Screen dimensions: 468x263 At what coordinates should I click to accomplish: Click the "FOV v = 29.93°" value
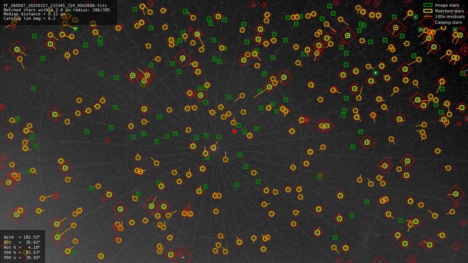pyautogui.click(x=22, y=258)
